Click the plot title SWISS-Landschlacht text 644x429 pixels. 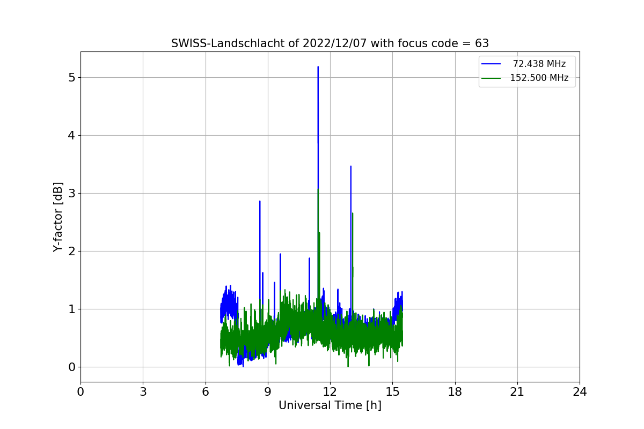[x=330, y=43]
